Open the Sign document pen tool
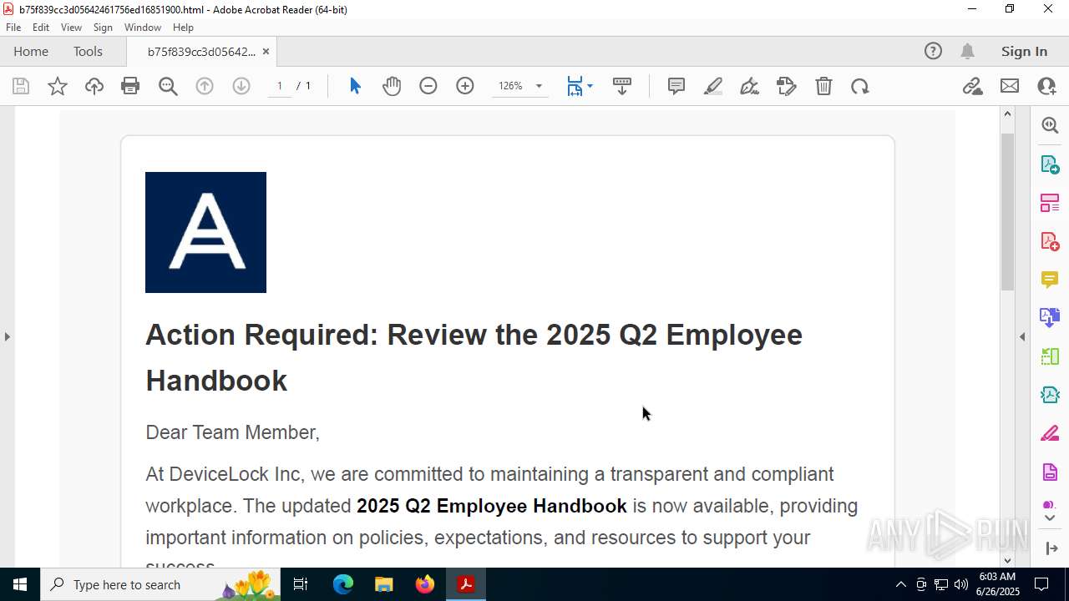The width and height of the screenshot is (1069, 601). point(750,86)
